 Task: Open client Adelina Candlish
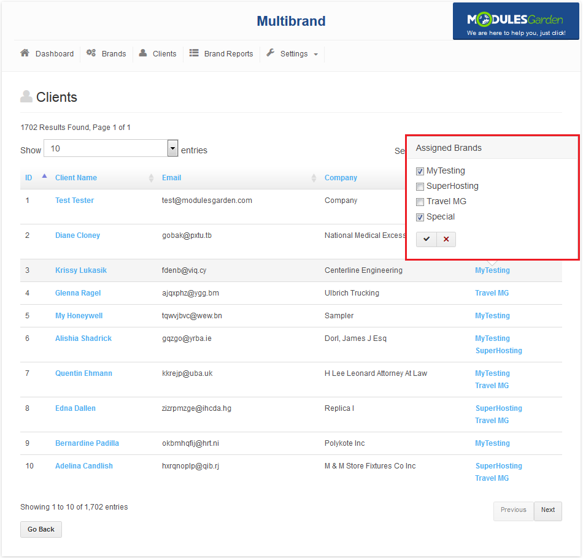pyautogui.click(x=83, y=466)
